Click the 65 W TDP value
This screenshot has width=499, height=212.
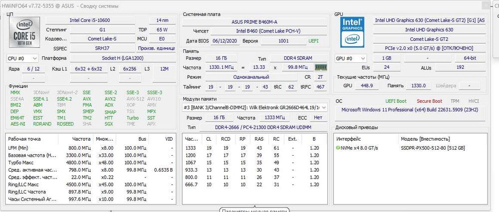click(162, 30)
